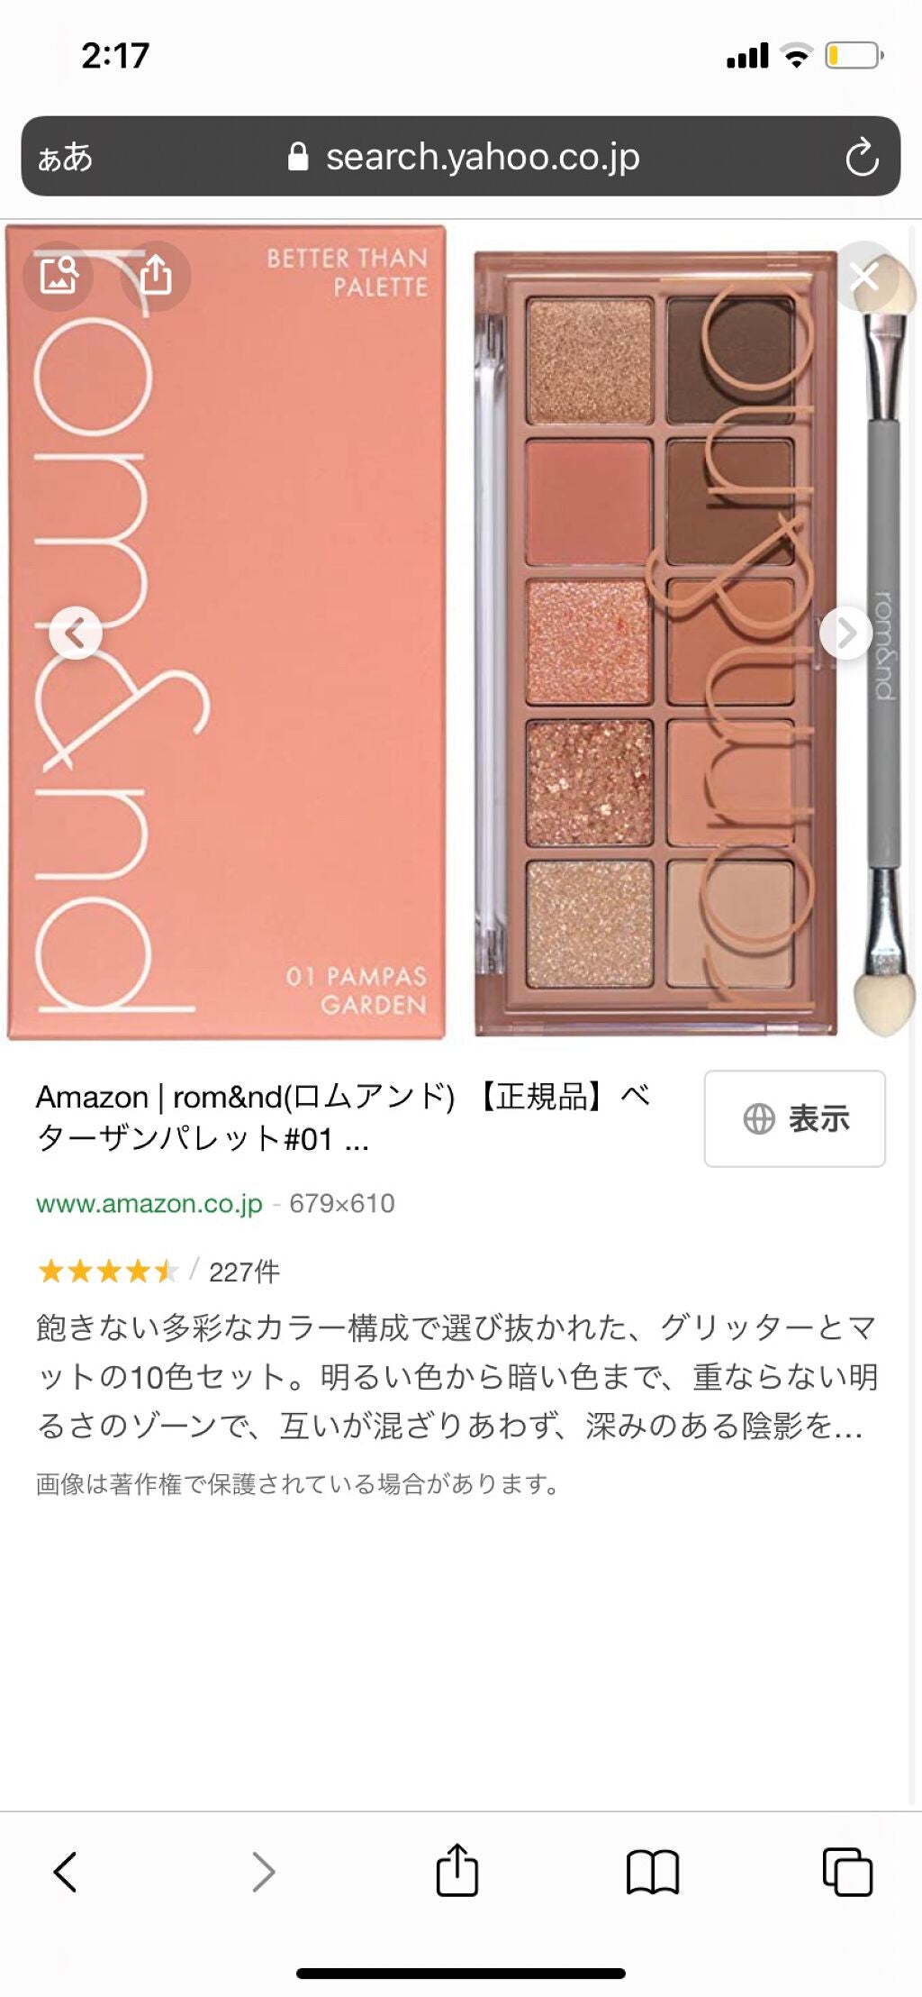Tap the eyeshadow palette product image

[x=657, y=643]
